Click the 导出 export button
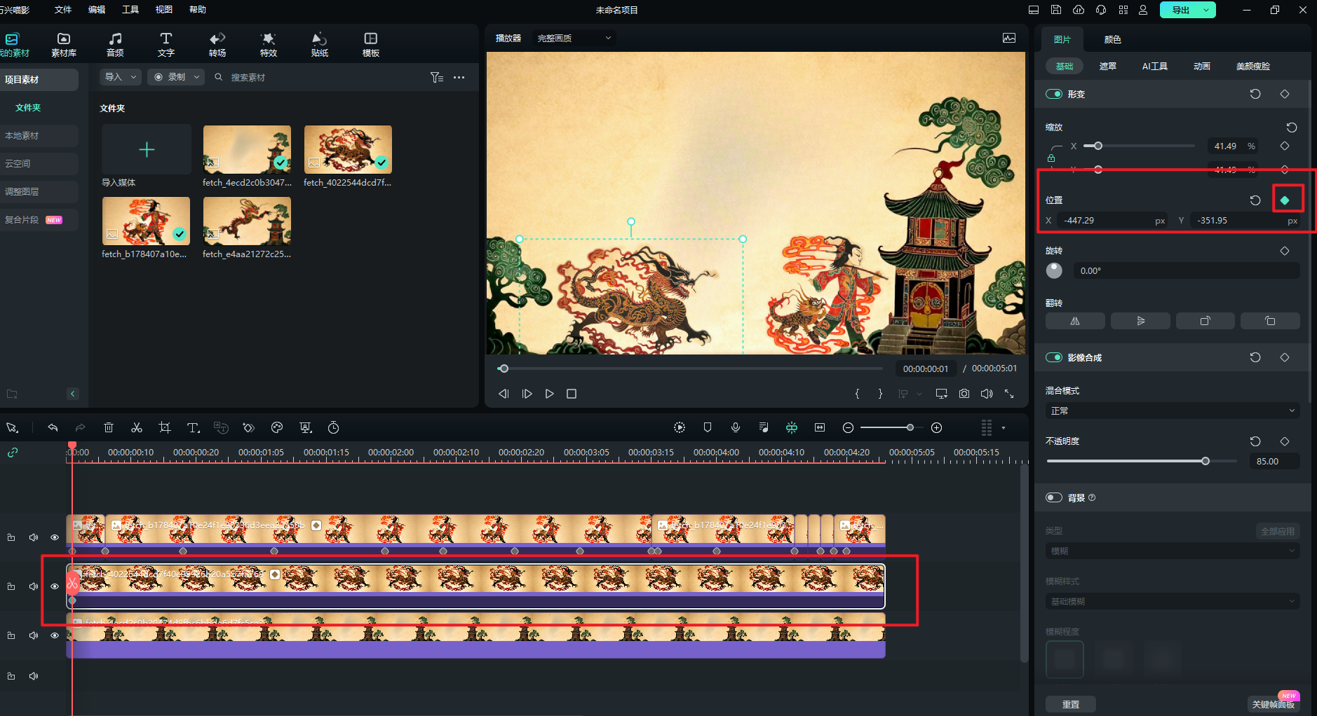Viewport: 1317px width, 716px height. tap(1181, 10)
